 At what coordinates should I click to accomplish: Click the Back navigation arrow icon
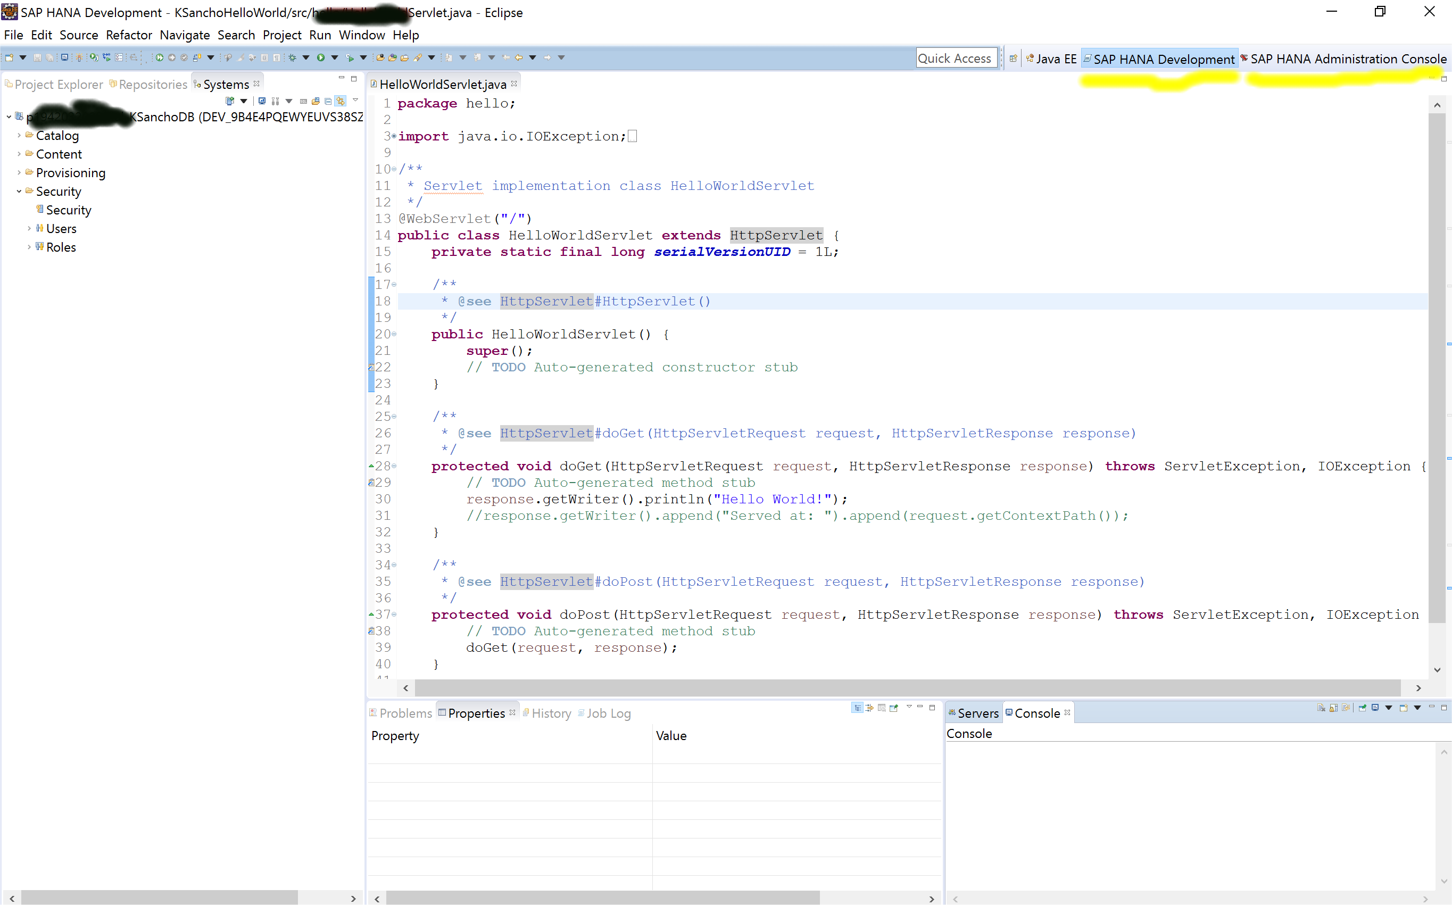click(x=518, y=57)
